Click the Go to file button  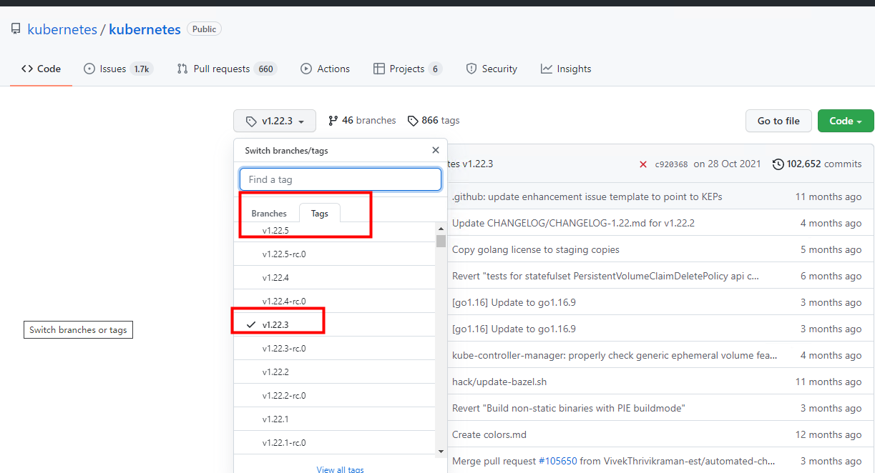(x=778, y=121)
